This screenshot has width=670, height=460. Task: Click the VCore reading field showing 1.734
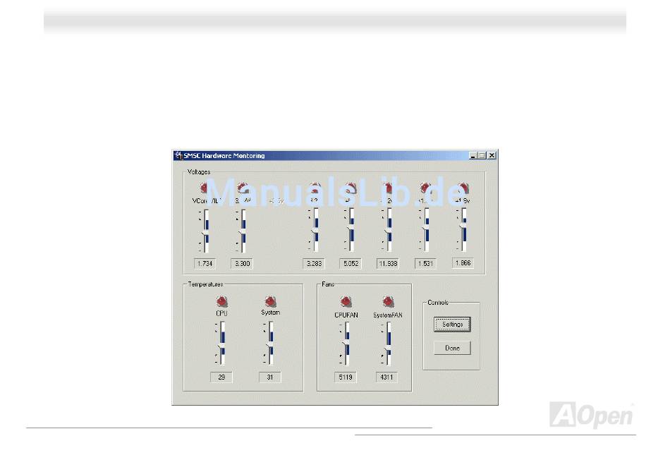click(205, 263)
